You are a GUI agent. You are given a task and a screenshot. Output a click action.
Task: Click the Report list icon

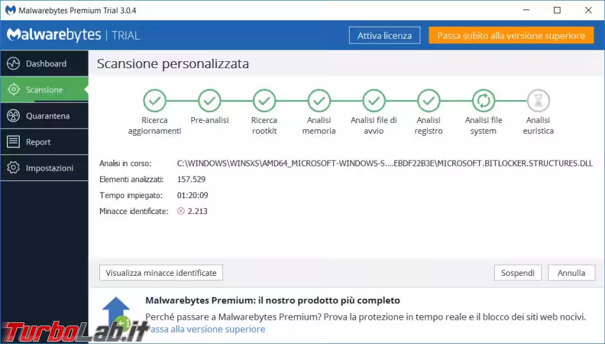[x=13, y=141]
